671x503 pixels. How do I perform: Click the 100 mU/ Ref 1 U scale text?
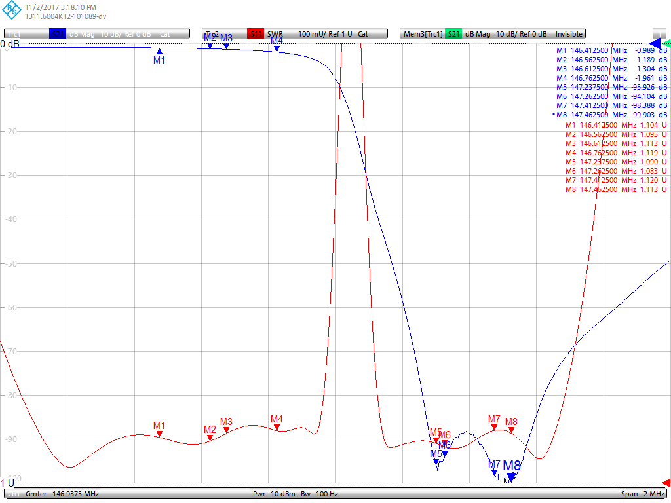coord(325,34)
